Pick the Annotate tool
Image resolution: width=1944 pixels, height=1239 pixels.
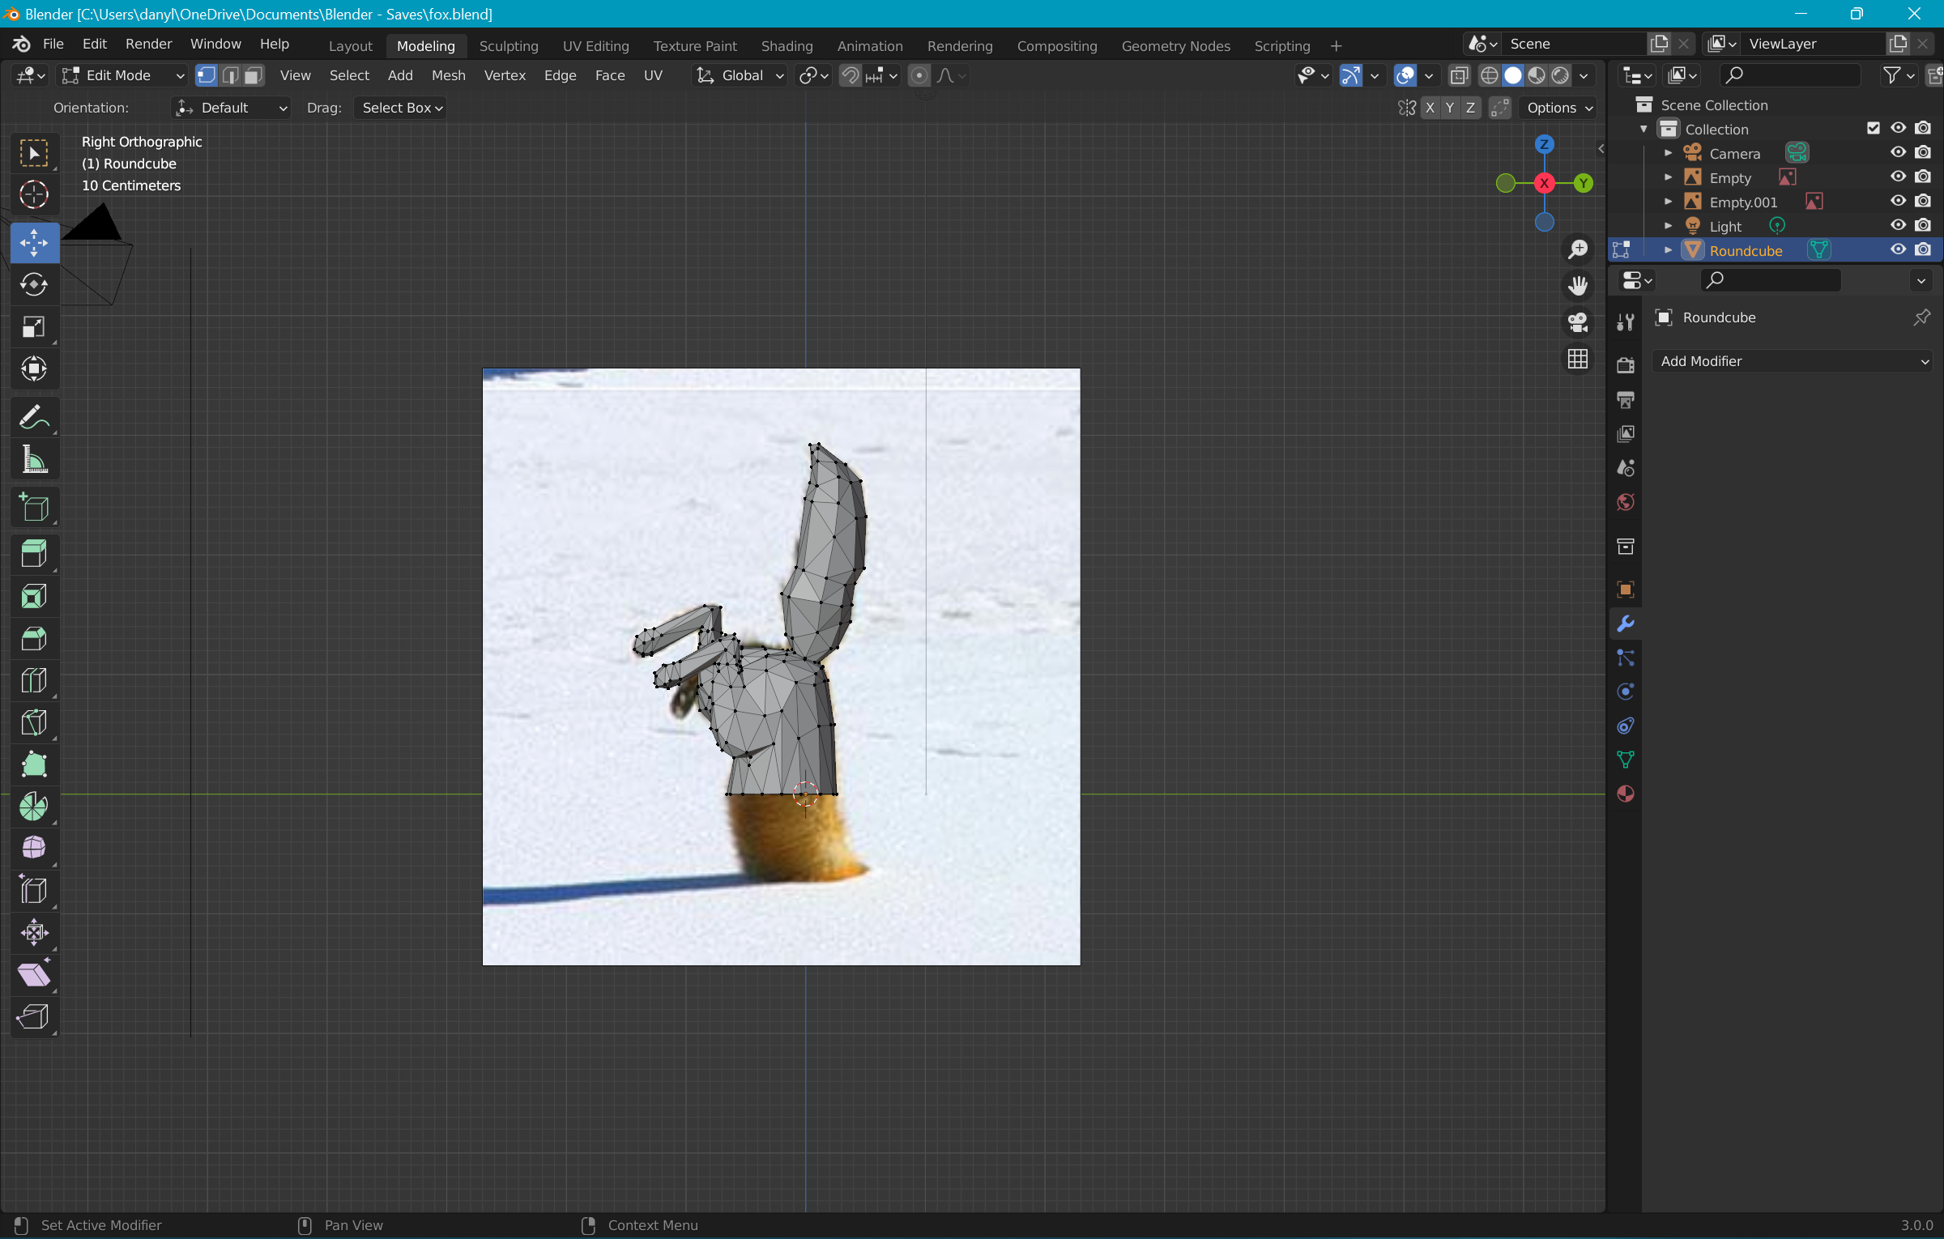click(34, 418)
